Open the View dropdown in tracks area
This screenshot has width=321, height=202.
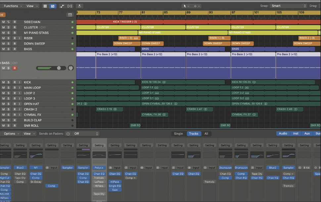[32, 6]
